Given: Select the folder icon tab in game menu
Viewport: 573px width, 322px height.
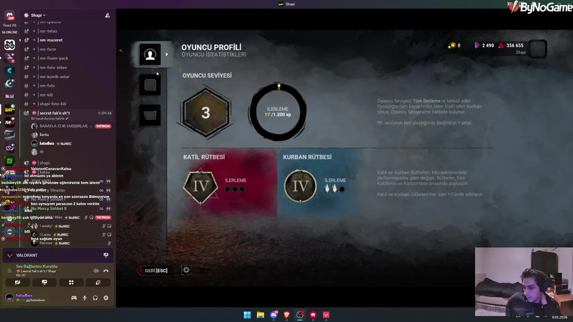Looking at the screenshot, I should tap(150, 115).
